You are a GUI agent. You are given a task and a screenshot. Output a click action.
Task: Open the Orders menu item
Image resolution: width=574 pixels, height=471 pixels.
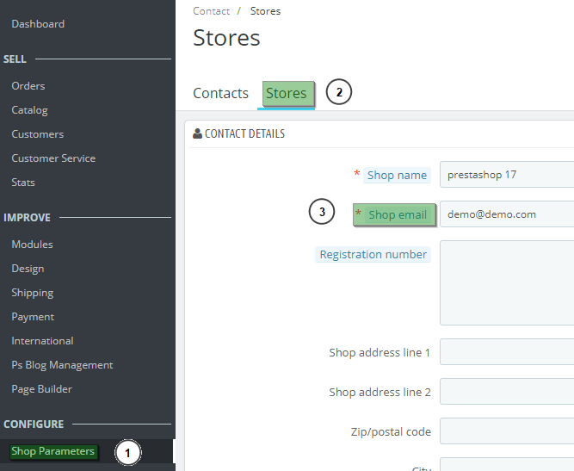(x=28, y=86)
